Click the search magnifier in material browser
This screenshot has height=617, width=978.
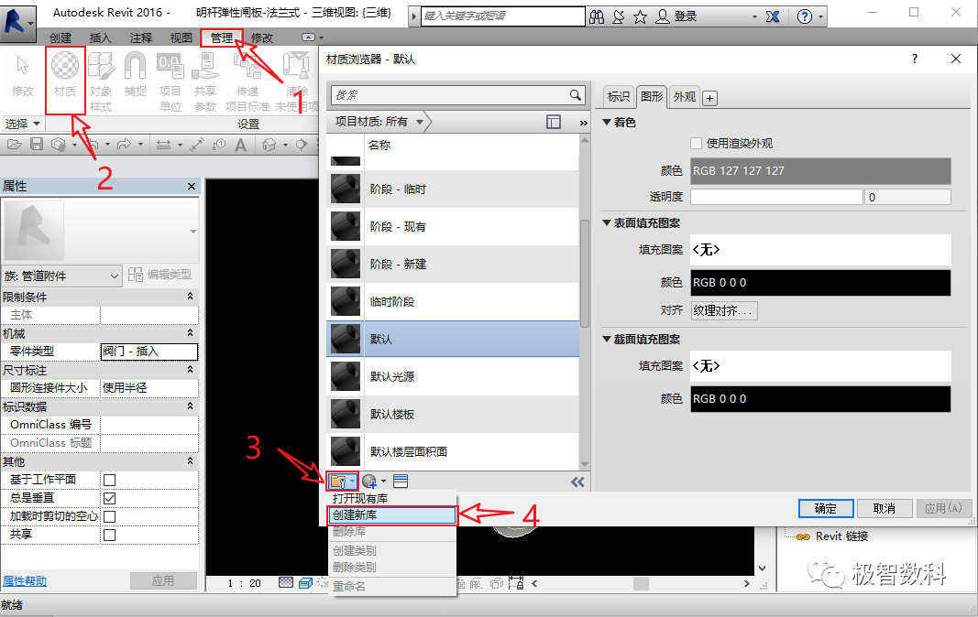(575, 94)
